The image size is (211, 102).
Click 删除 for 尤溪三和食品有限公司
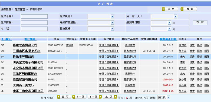pyautogui.click(x=207, y=91)
